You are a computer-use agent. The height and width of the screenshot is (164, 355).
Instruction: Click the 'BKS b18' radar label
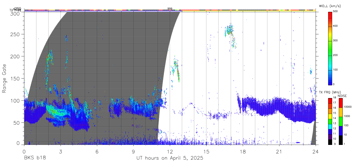coord(35,158)
